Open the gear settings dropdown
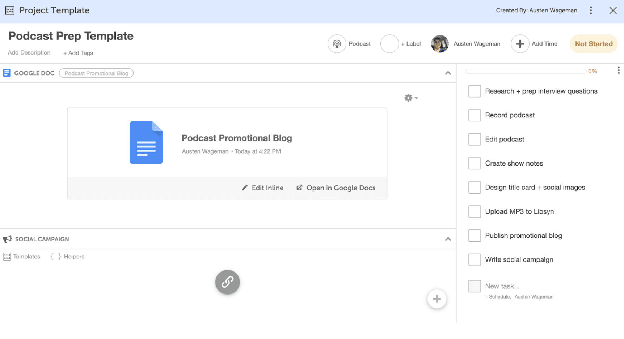Screen dimensions: 624x339 [x=411, y=98]
